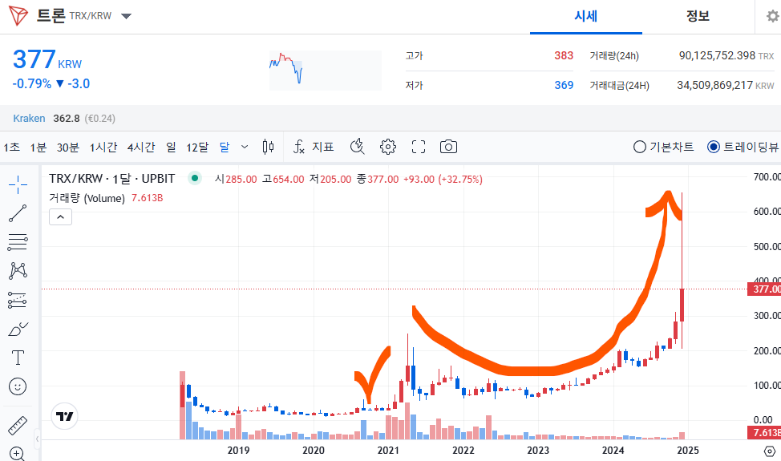Click the Kraken exchange link
The image size is (781, 461).
click(29, 119)
